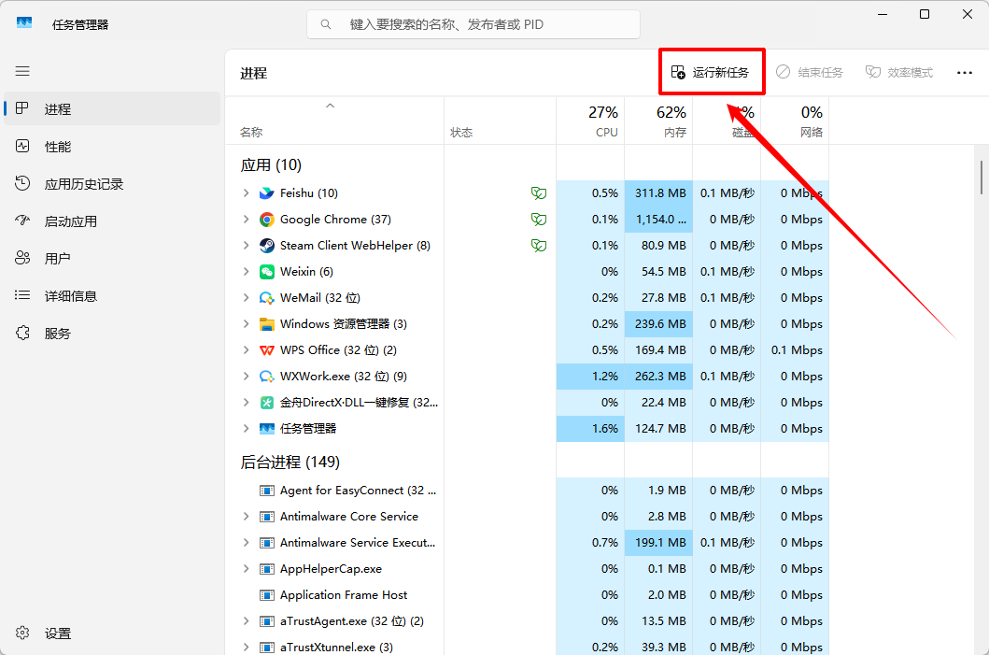Expand the Weixin (6) process group

point(246,272)
